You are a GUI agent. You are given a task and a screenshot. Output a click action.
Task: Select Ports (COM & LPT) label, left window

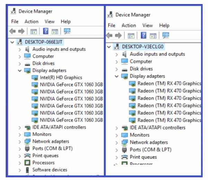point(53,148)
